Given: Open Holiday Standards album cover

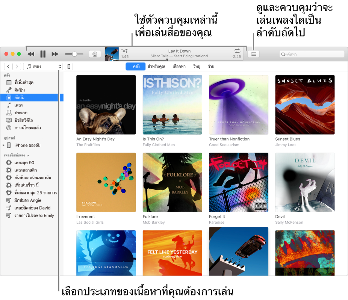Looking at the screenshot, I should coord(106,253).
